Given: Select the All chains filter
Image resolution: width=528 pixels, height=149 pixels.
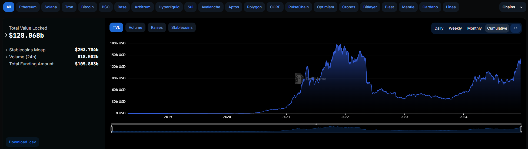Looking at the screenshot, I should (x=9, y=7).
